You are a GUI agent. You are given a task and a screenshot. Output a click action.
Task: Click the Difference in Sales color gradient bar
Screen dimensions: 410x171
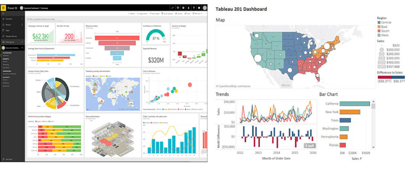click(391, 77)
